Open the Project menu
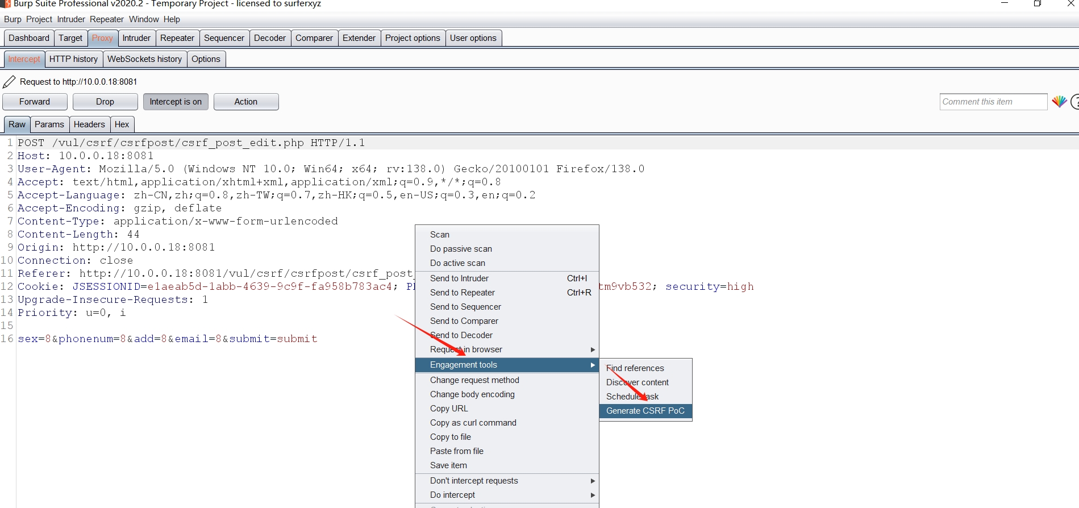This screenshot has height=508, width=1079. (39, 19)
